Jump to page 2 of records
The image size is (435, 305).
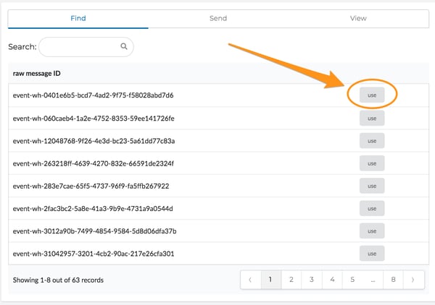coord(291,280)
